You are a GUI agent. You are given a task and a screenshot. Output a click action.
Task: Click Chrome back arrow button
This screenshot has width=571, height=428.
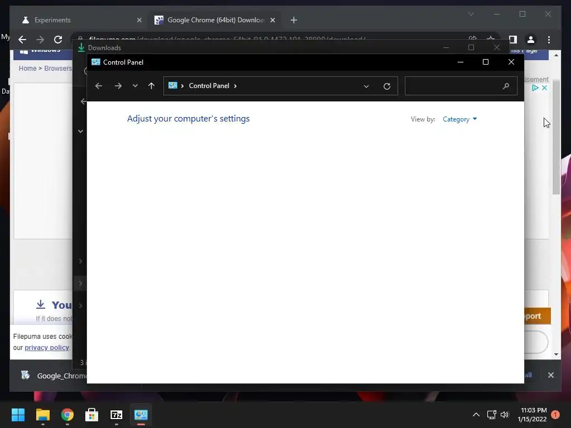pyautogui.click(x=22, y=40)
